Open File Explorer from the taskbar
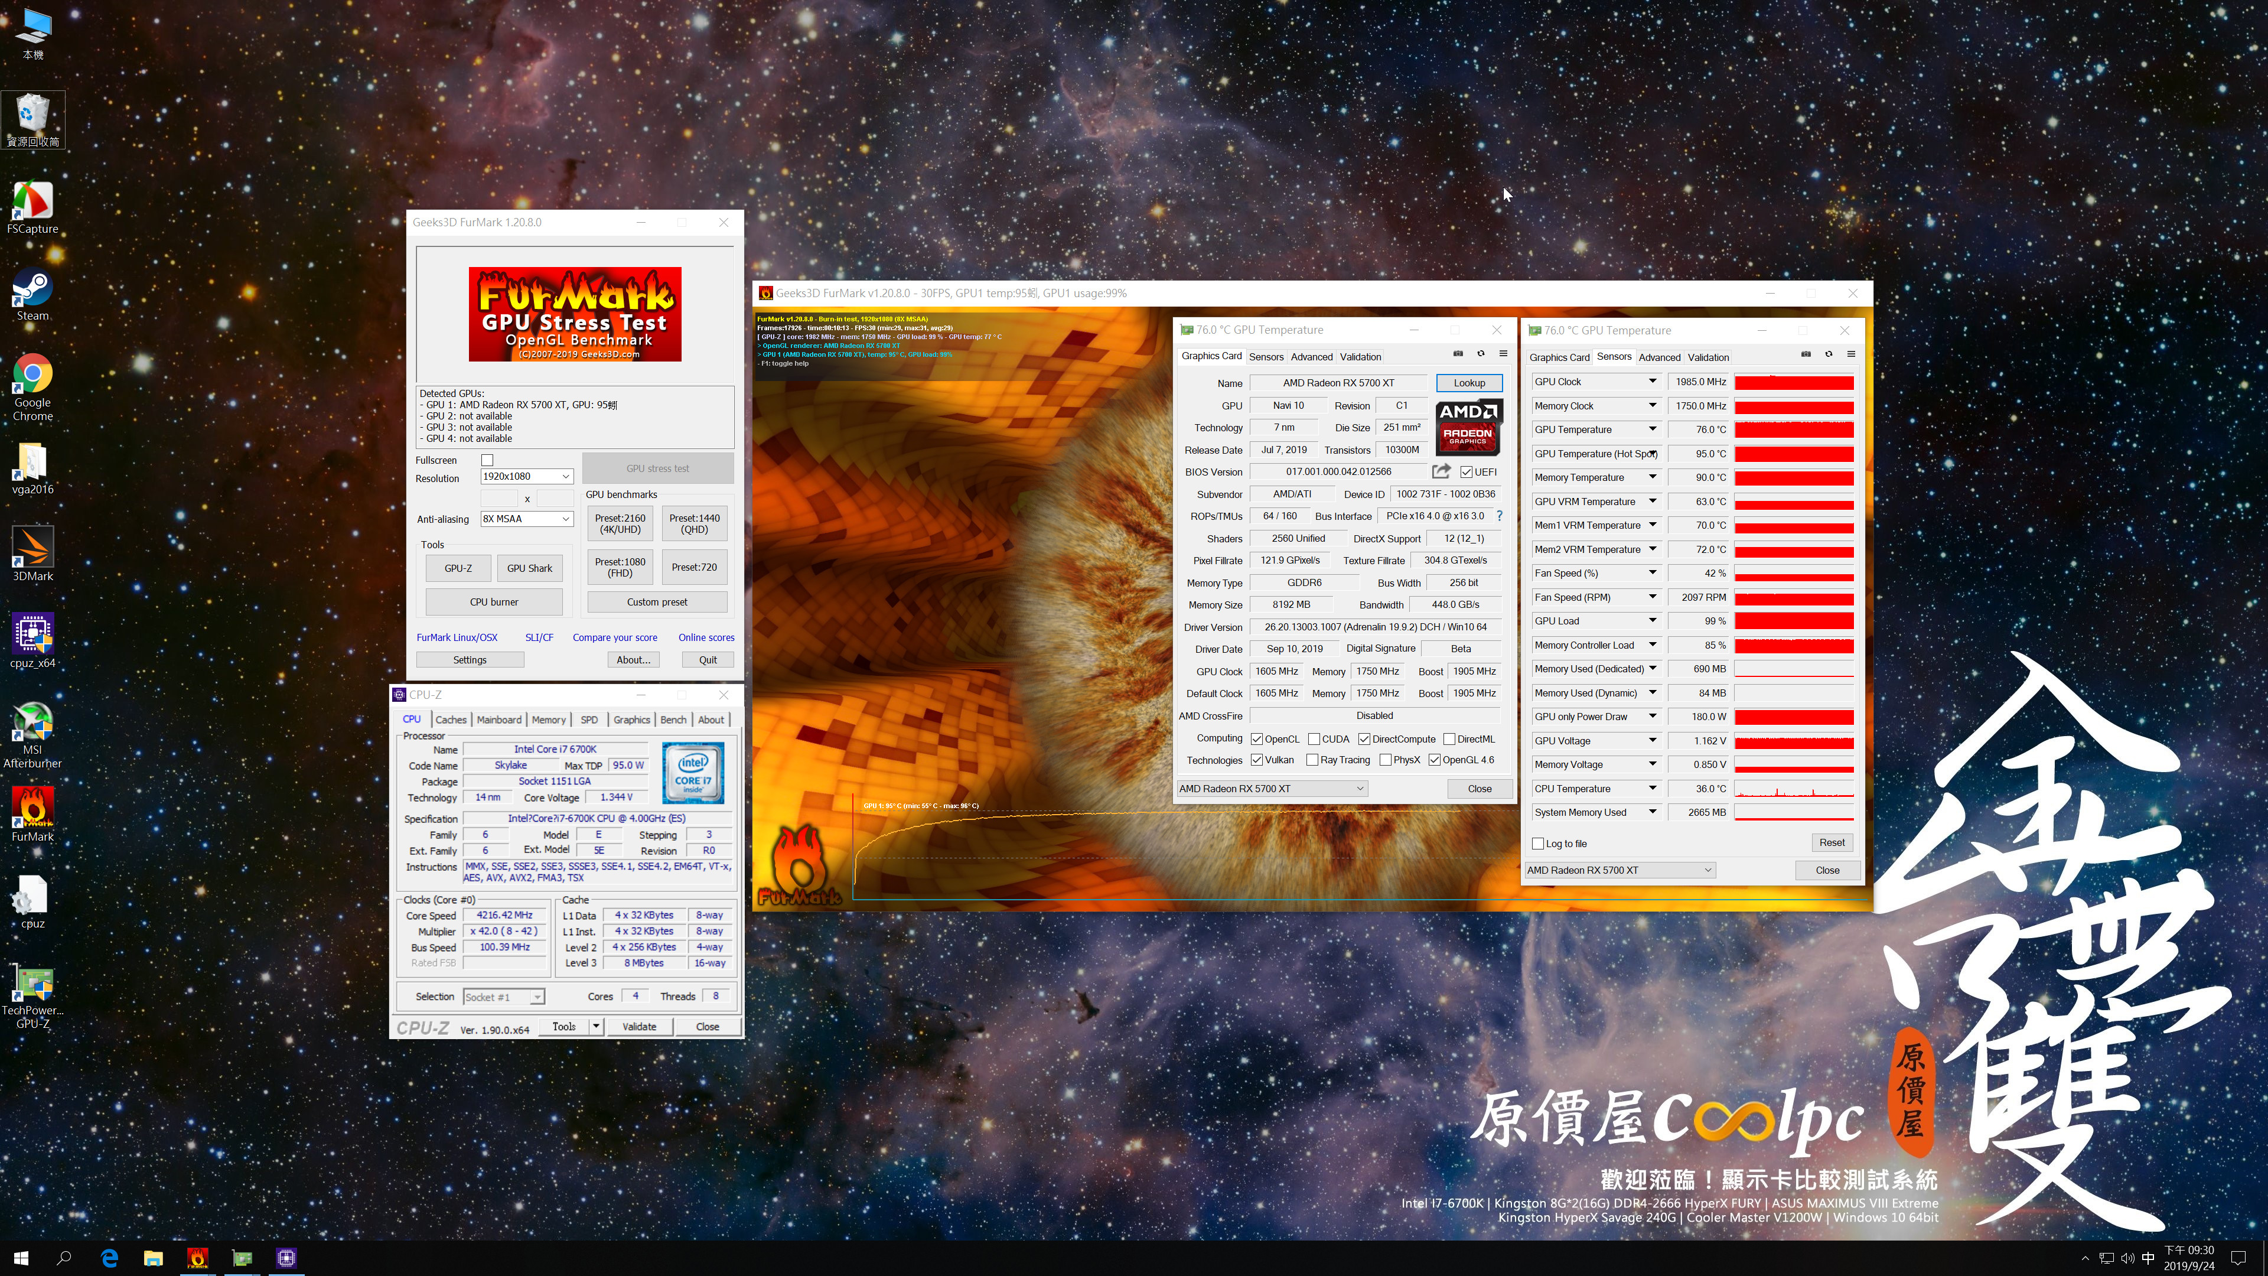The image size is (2268, 1276). 153,1258
